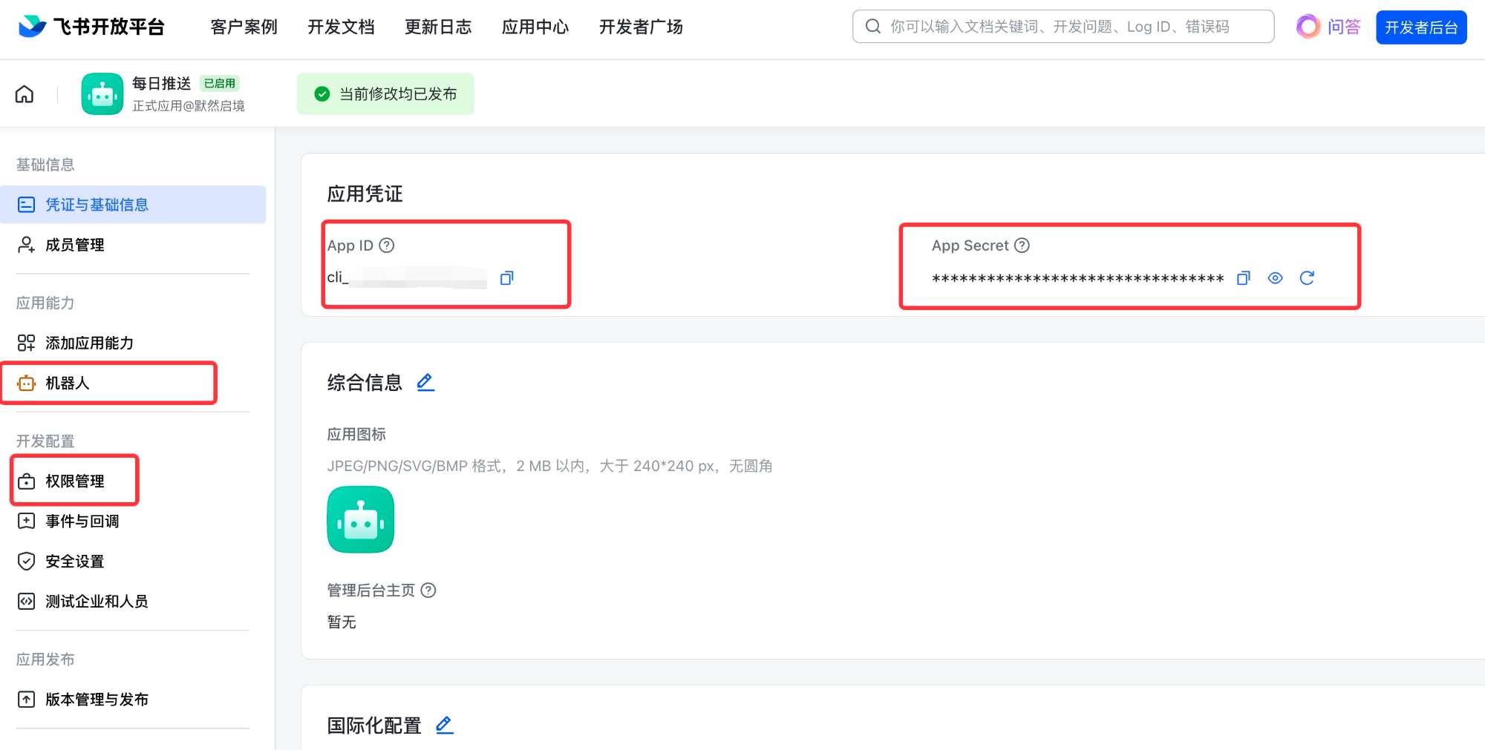The width and height of the screenshot is (1485, 750).
Task: Open the 更新日志 page
Action: tap(438, 27)
